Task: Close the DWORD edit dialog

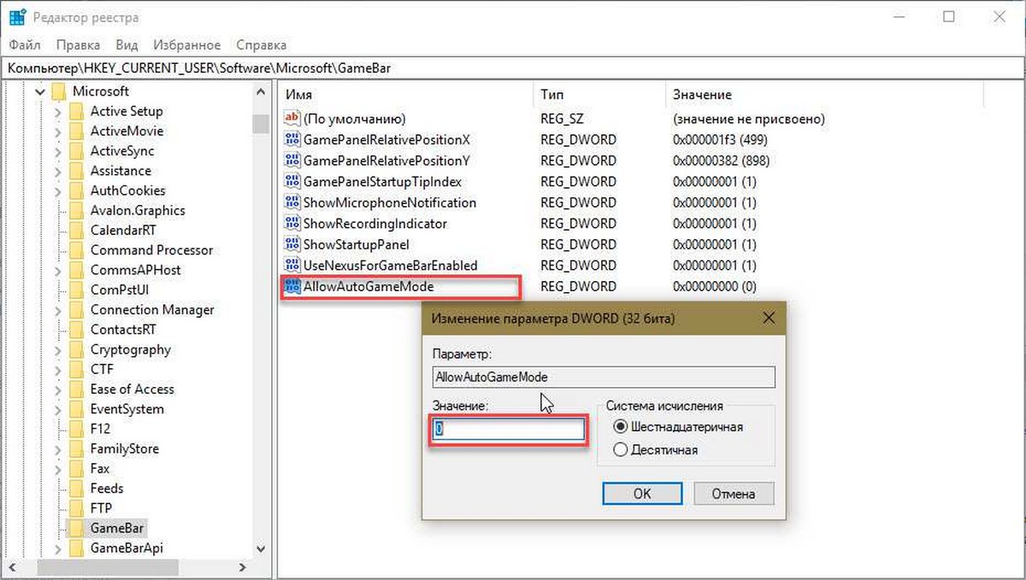Action: click(x=767, y=318)
